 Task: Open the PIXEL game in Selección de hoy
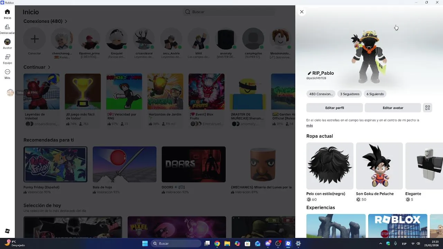177,227
